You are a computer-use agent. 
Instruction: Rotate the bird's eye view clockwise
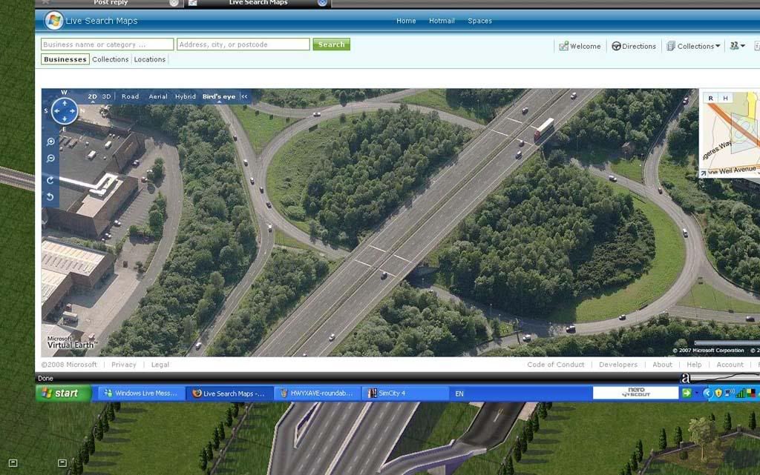pyautogui.click(x=50, y=180)
